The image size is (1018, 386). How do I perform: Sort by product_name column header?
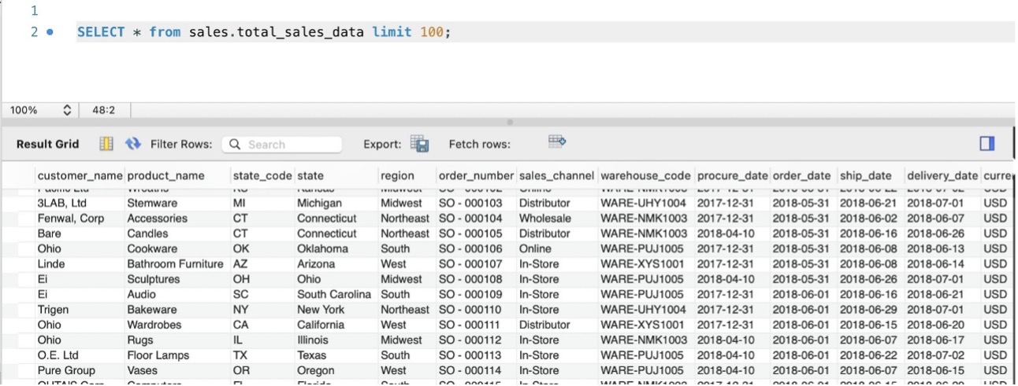click(x=165, y=175)
